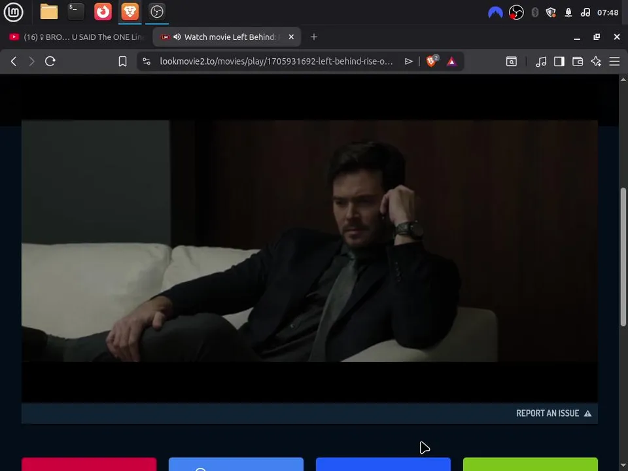Launch the terminal from the panel
Image resolution: width=628 pixels, height=471 pixels.
76,12
